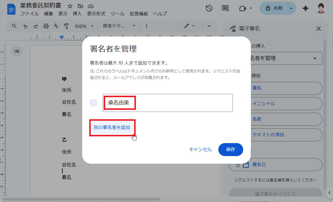Select the paint format tool
This screenshot has width=333, height=202.
pyautogui.click(x=66, y=26)
